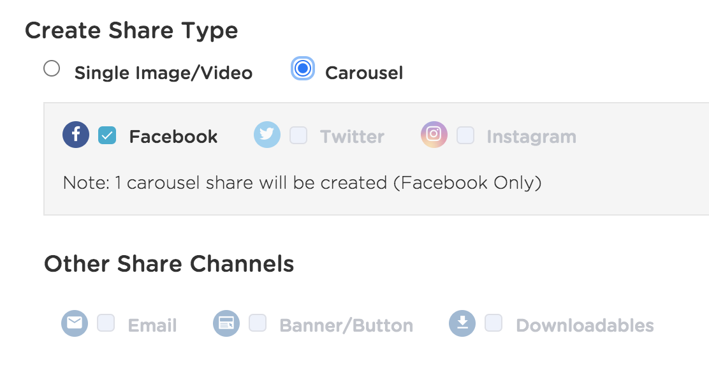Click the Single Image/Video label
Screen dimensions: 709x384
[163, 73]
